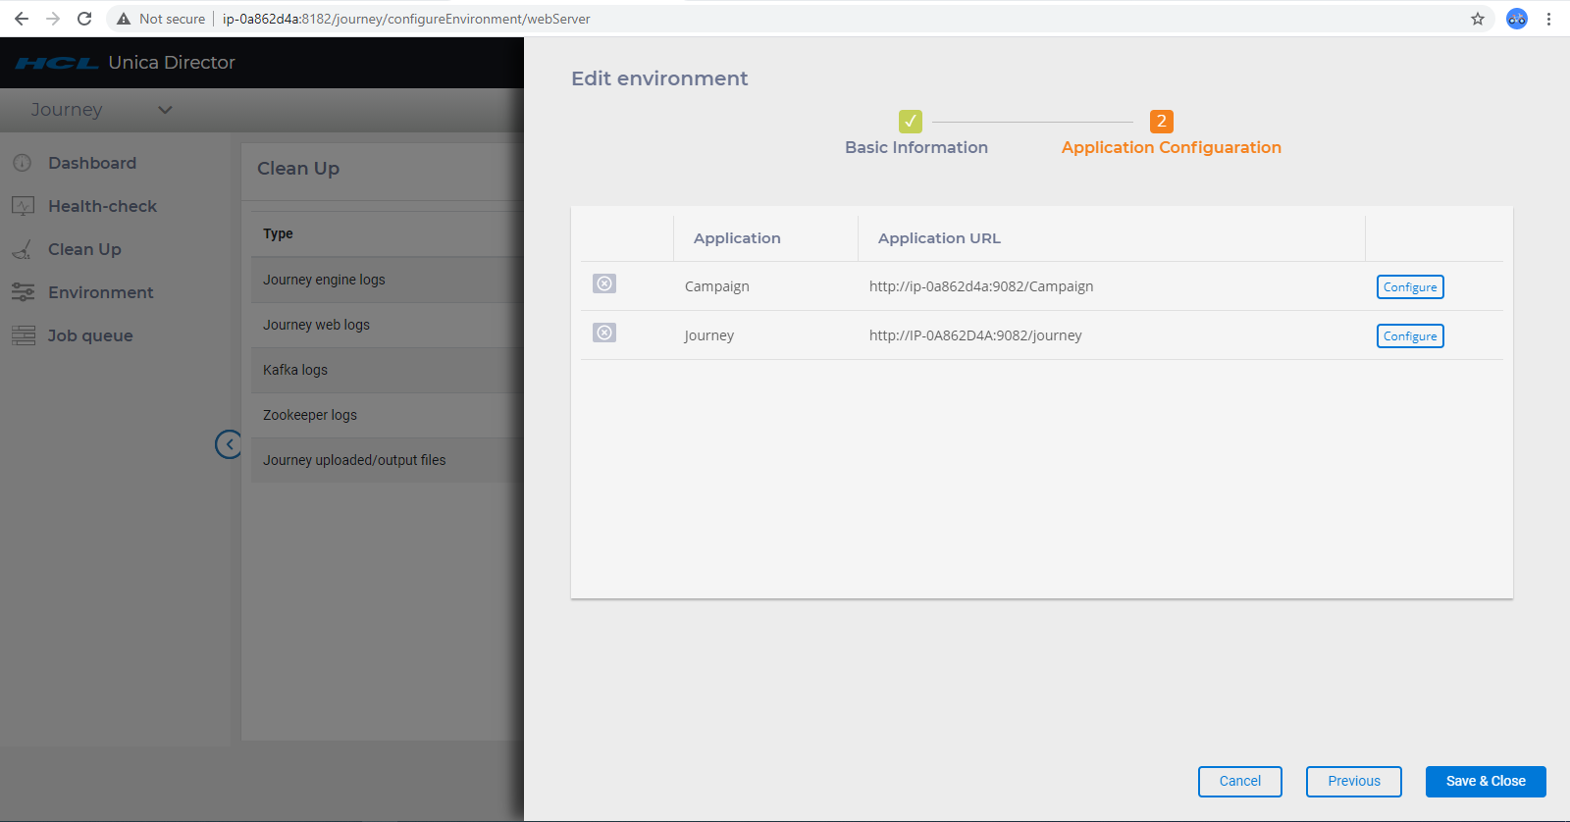Collapse the sidebar with round arrow button

pos(229,444)
